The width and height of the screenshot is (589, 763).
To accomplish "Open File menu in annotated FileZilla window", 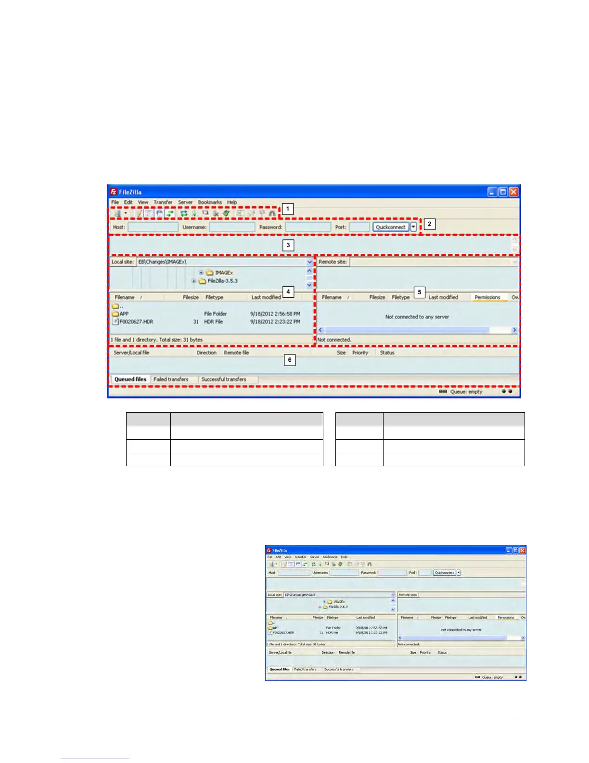I will pyautogui.click(x=115, y=202).
